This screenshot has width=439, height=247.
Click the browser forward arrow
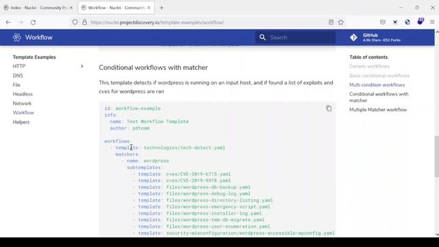(x=21, y=23)
